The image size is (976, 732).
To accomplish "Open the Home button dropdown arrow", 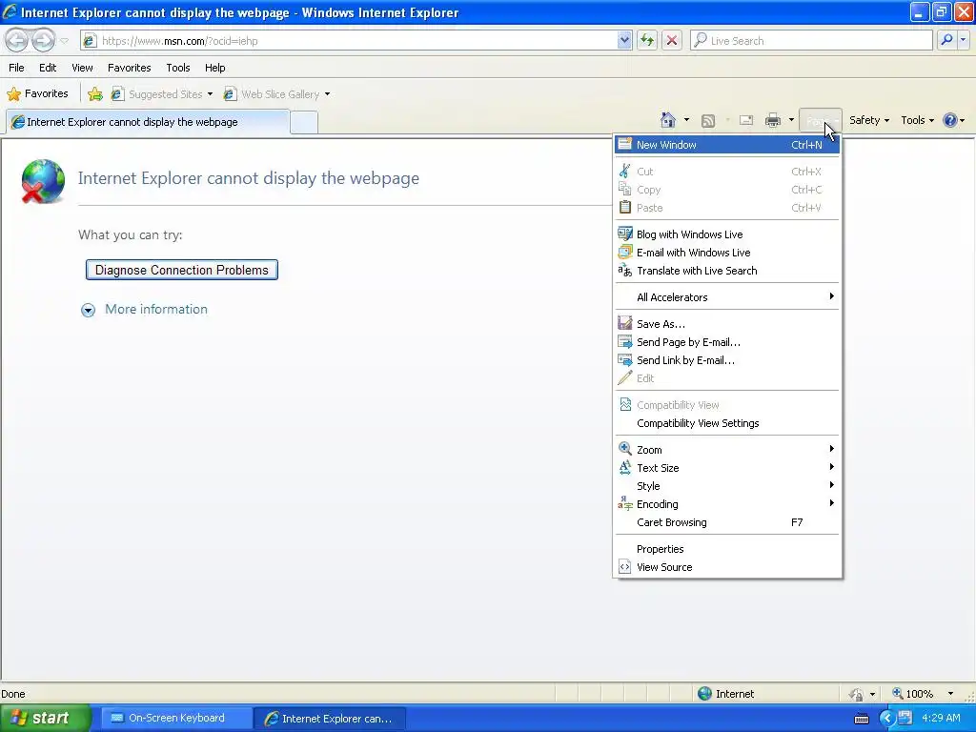I will coord(686,120).
